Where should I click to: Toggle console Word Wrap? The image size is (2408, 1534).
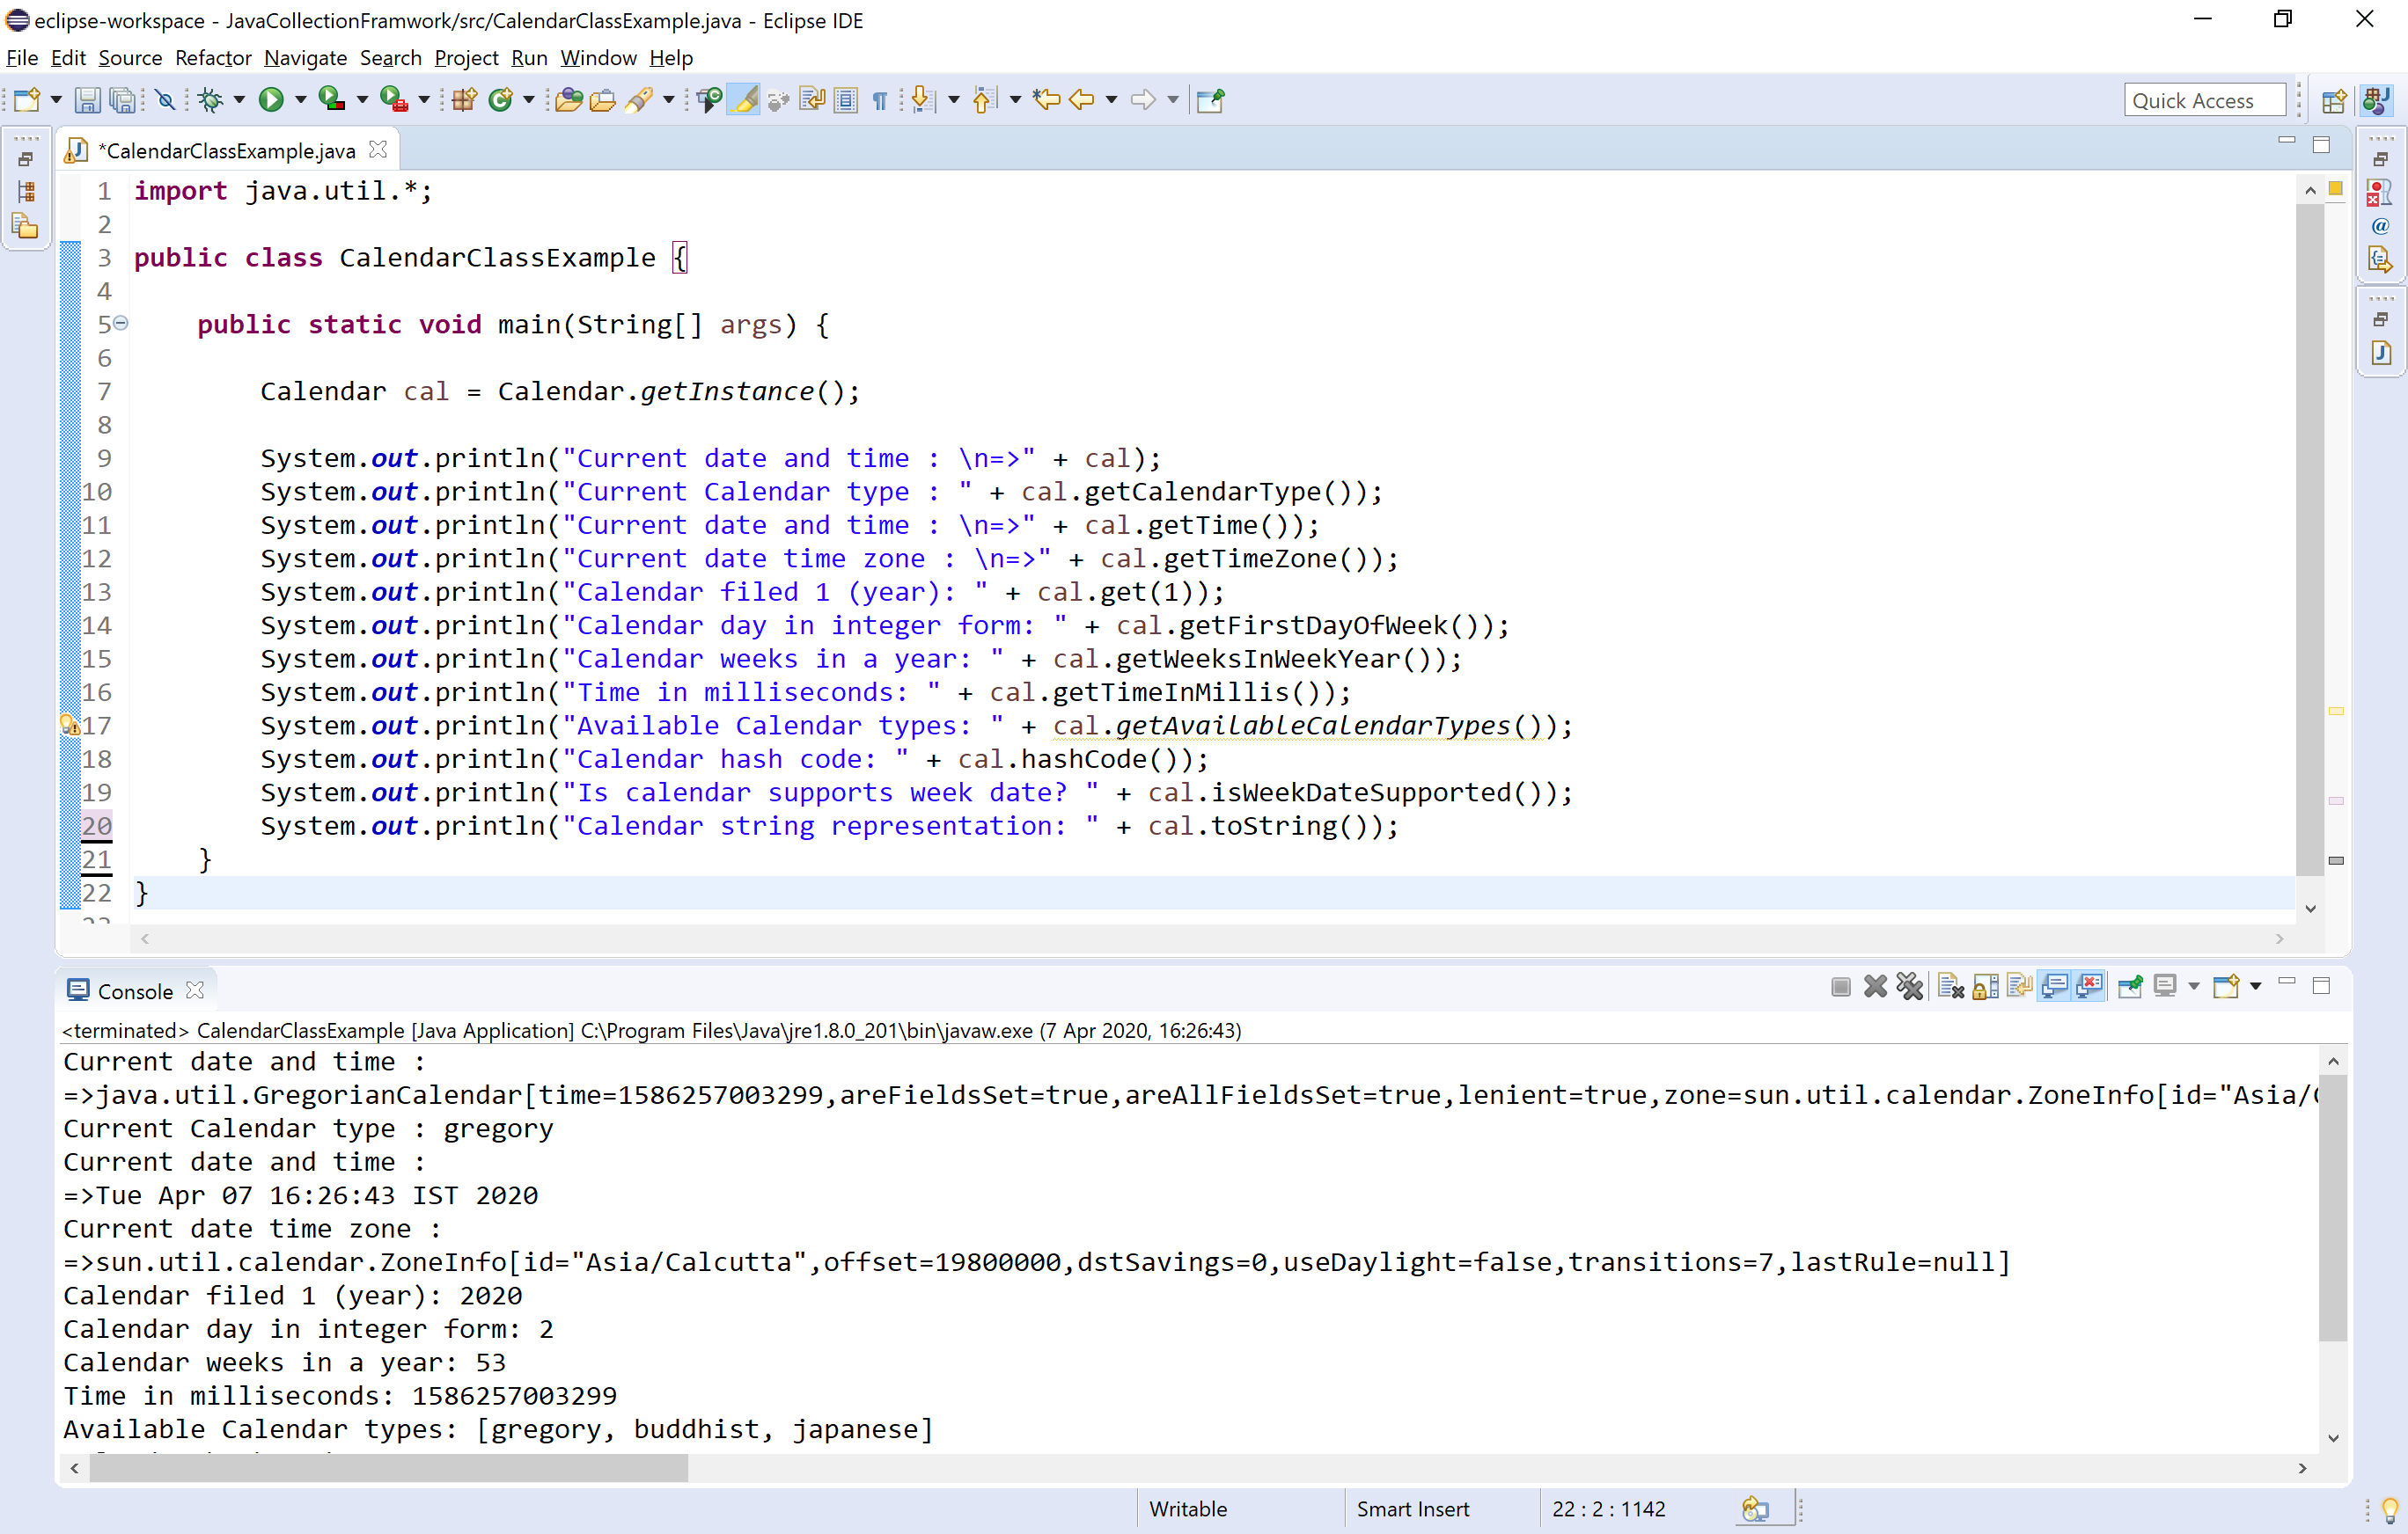[x=2020, y=988]
